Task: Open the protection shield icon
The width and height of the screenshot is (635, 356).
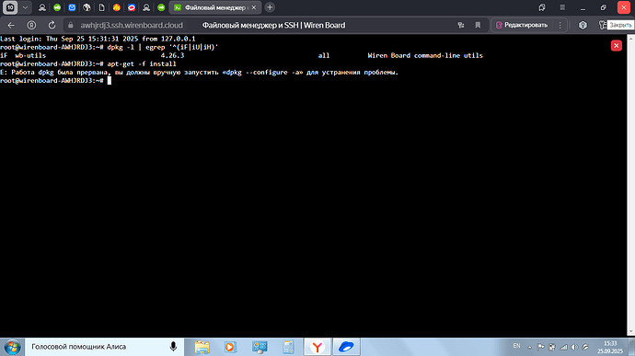Action: click(x=583, y=25)
